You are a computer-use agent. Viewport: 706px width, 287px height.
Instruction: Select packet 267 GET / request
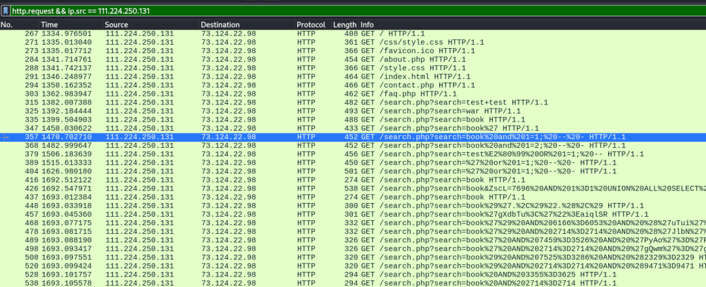click(x=345, y=33)
